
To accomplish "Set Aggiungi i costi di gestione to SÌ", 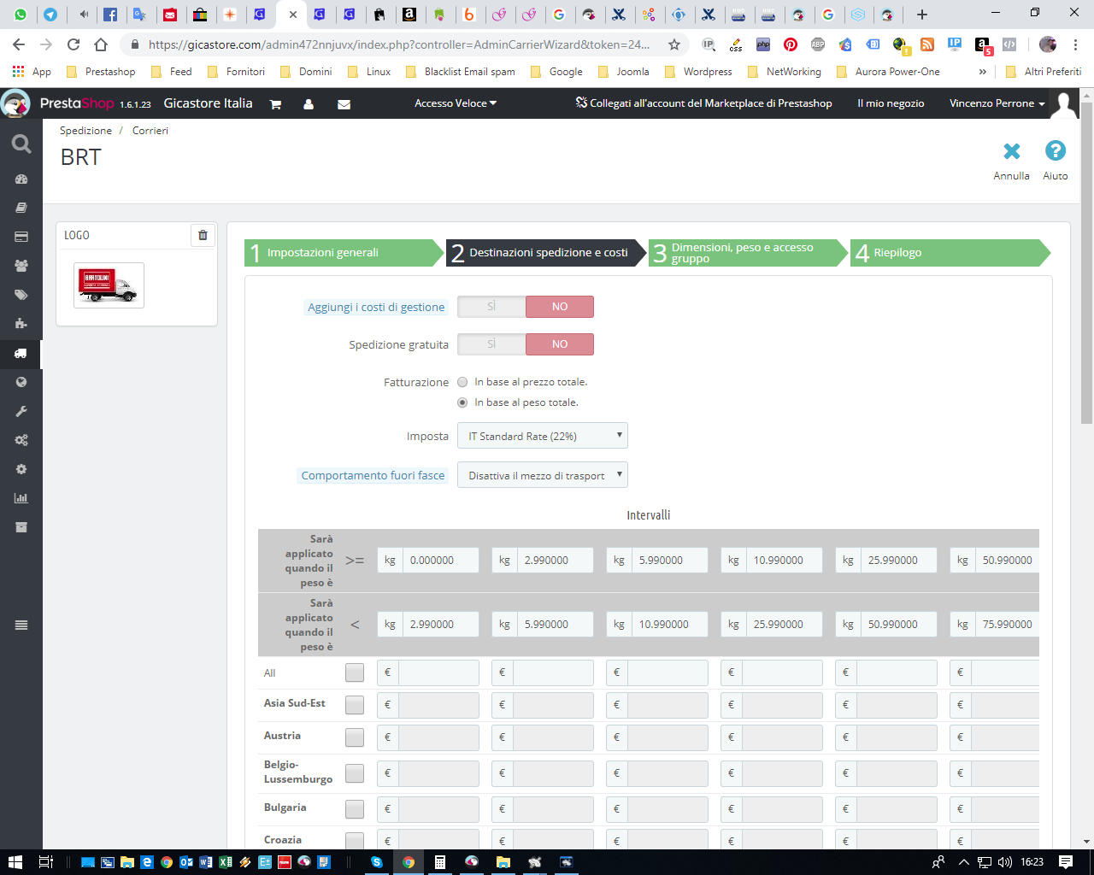I will coord(491,307).
